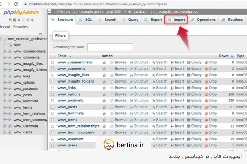Click the New table icon in tree
Screen dimensions: 247x164
point(10,45)
